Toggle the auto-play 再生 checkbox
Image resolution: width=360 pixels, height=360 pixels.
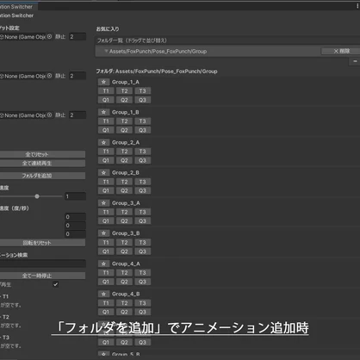(x=56, y=284)
